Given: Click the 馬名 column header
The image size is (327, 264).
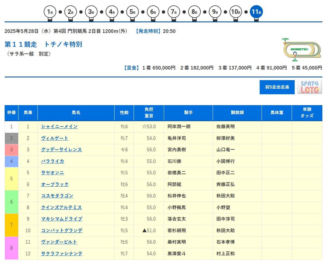Looking at the screenshot, I should click(76, 113).
